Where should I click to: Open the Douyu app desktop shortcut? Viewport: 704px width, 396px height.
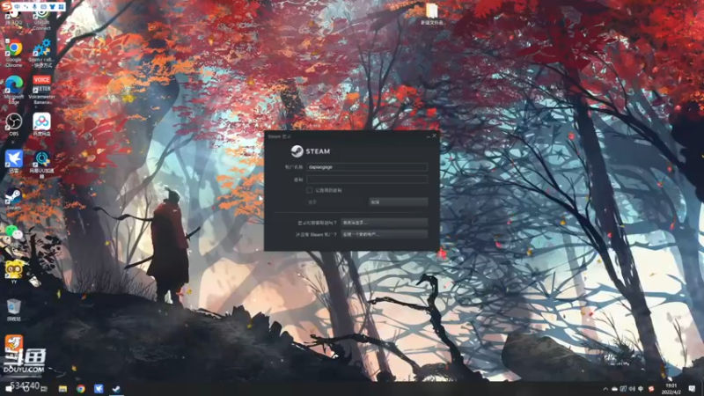point(14,343)
